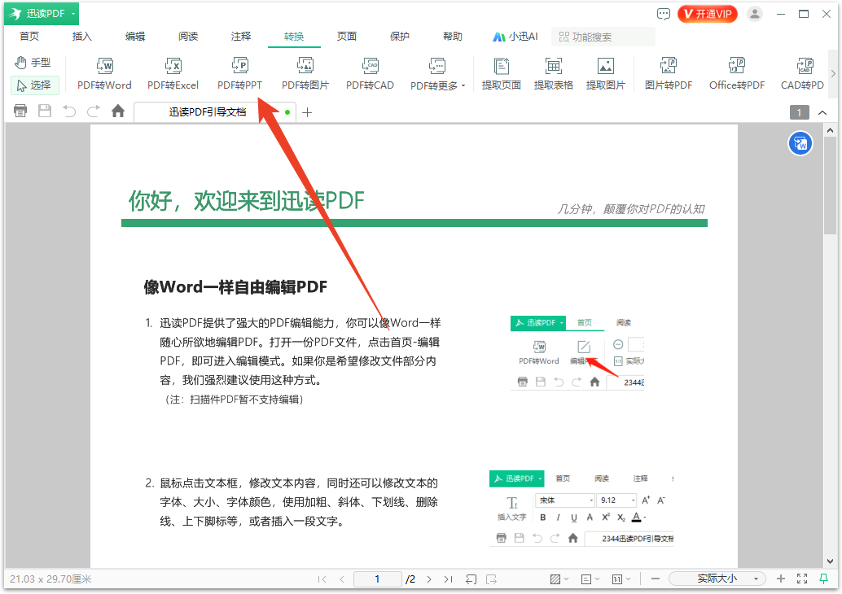Select the PDF转Word conversion tool
The height and width of the screenshot is (594, 842).
pyautogui.click(x=103, y=73)
